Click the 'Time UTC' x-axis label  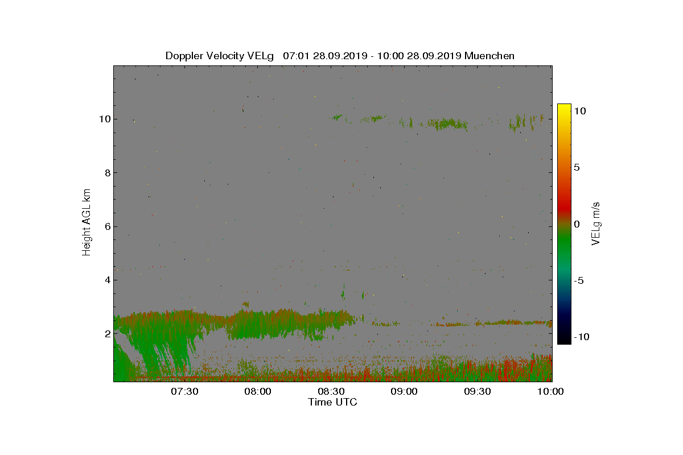pos(332,402)
